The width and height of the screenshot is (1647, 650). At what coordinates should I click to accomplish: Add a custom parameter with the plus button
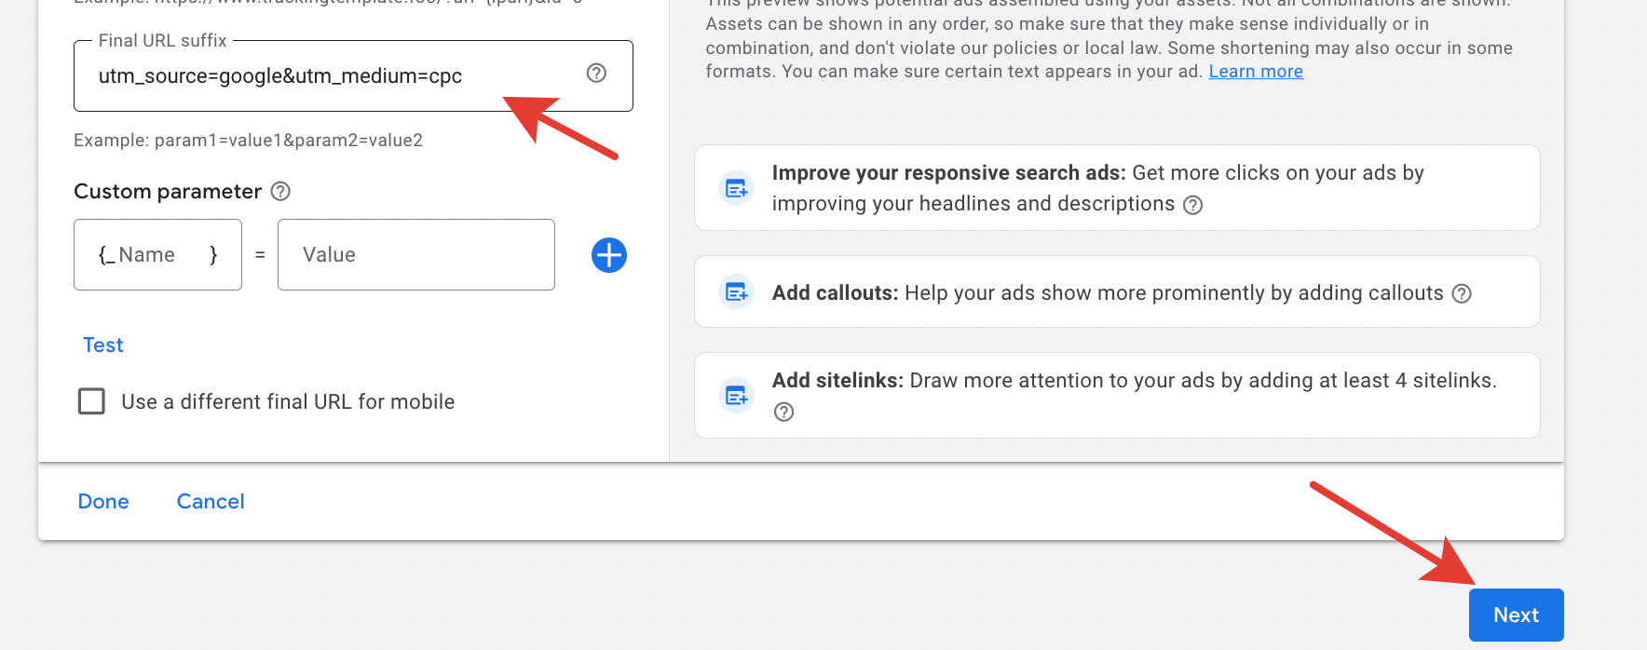(x=609, y=255)
